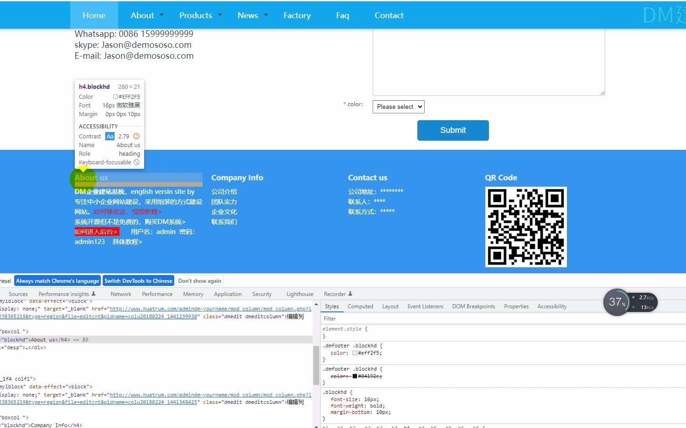Expand the About menu dropdown arrow
Viewport: 686px width, 428px height.
tap(161, 15)
